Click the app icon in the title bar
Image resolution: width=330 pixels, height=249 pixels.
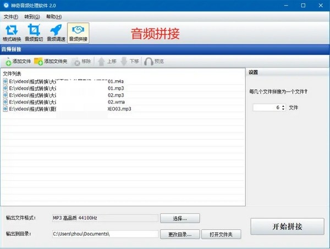(6, 5)
